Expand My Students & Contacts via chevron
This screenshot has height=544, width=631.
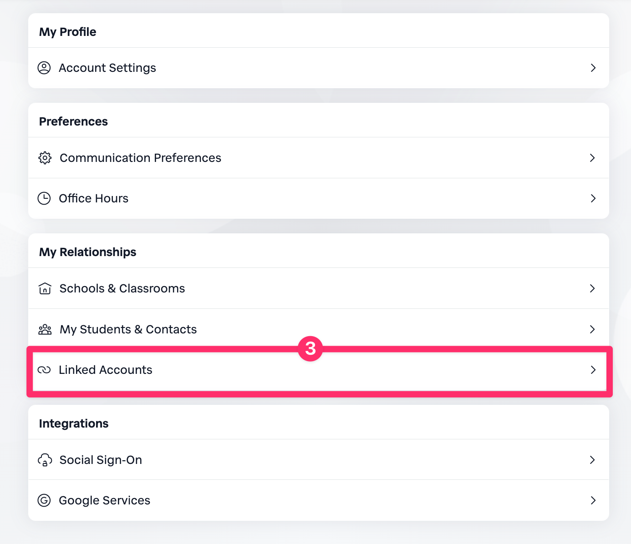tap(592, 329)
